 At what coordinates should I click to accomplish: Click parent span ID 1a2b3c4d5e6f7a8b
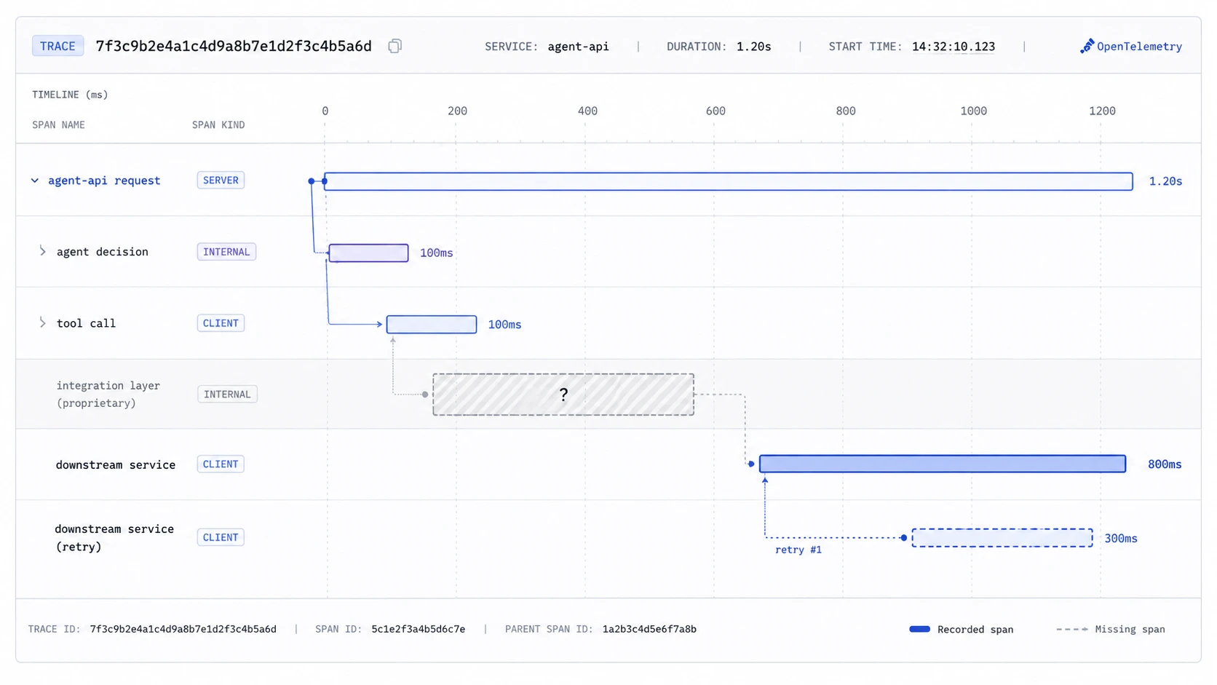click(x=649, y=629)
